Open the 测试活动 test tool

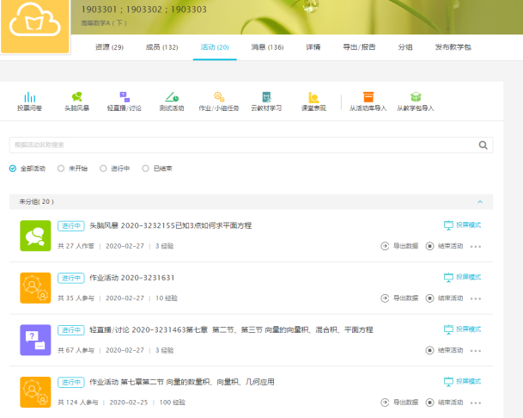pyautogui.click(x=172, y=98)
